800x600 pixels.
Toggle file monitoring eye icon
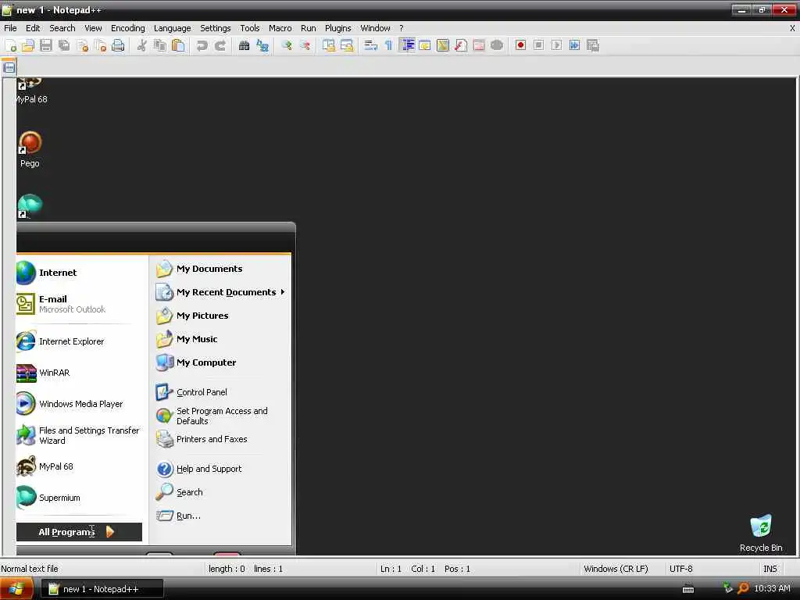click(496, 45)
